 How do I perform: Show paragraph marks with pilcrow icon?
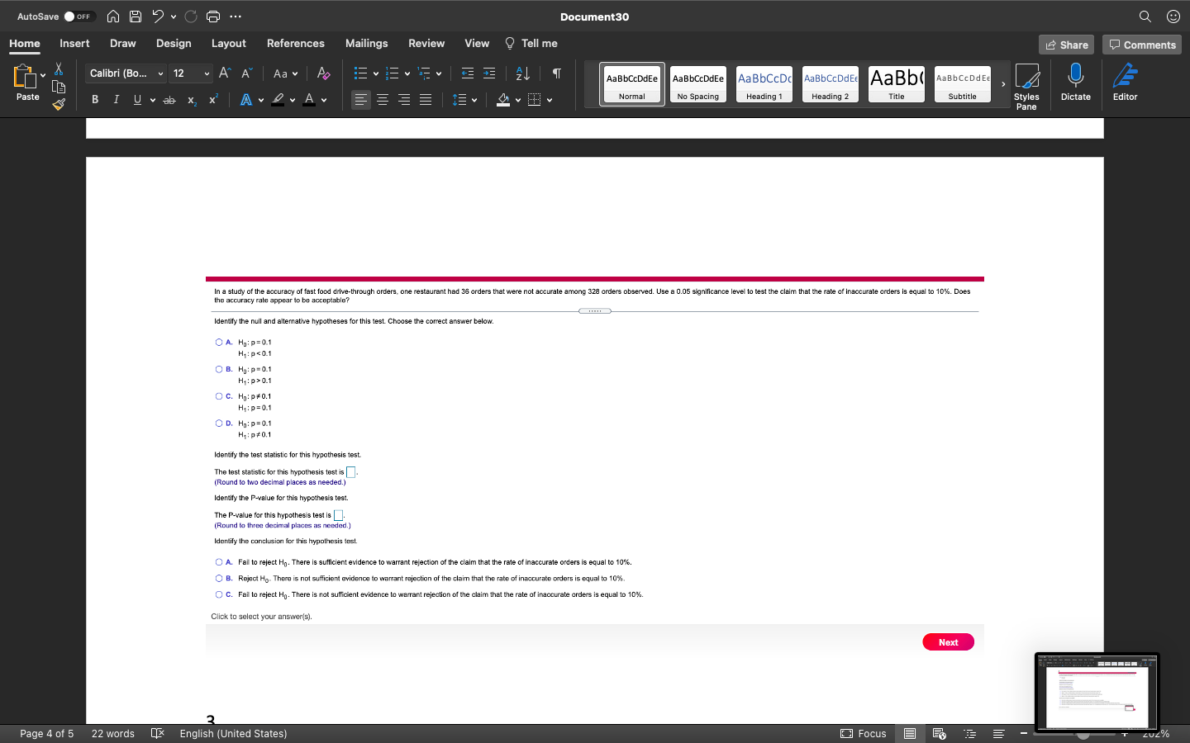pyautogui.click(x=557, y=73)
